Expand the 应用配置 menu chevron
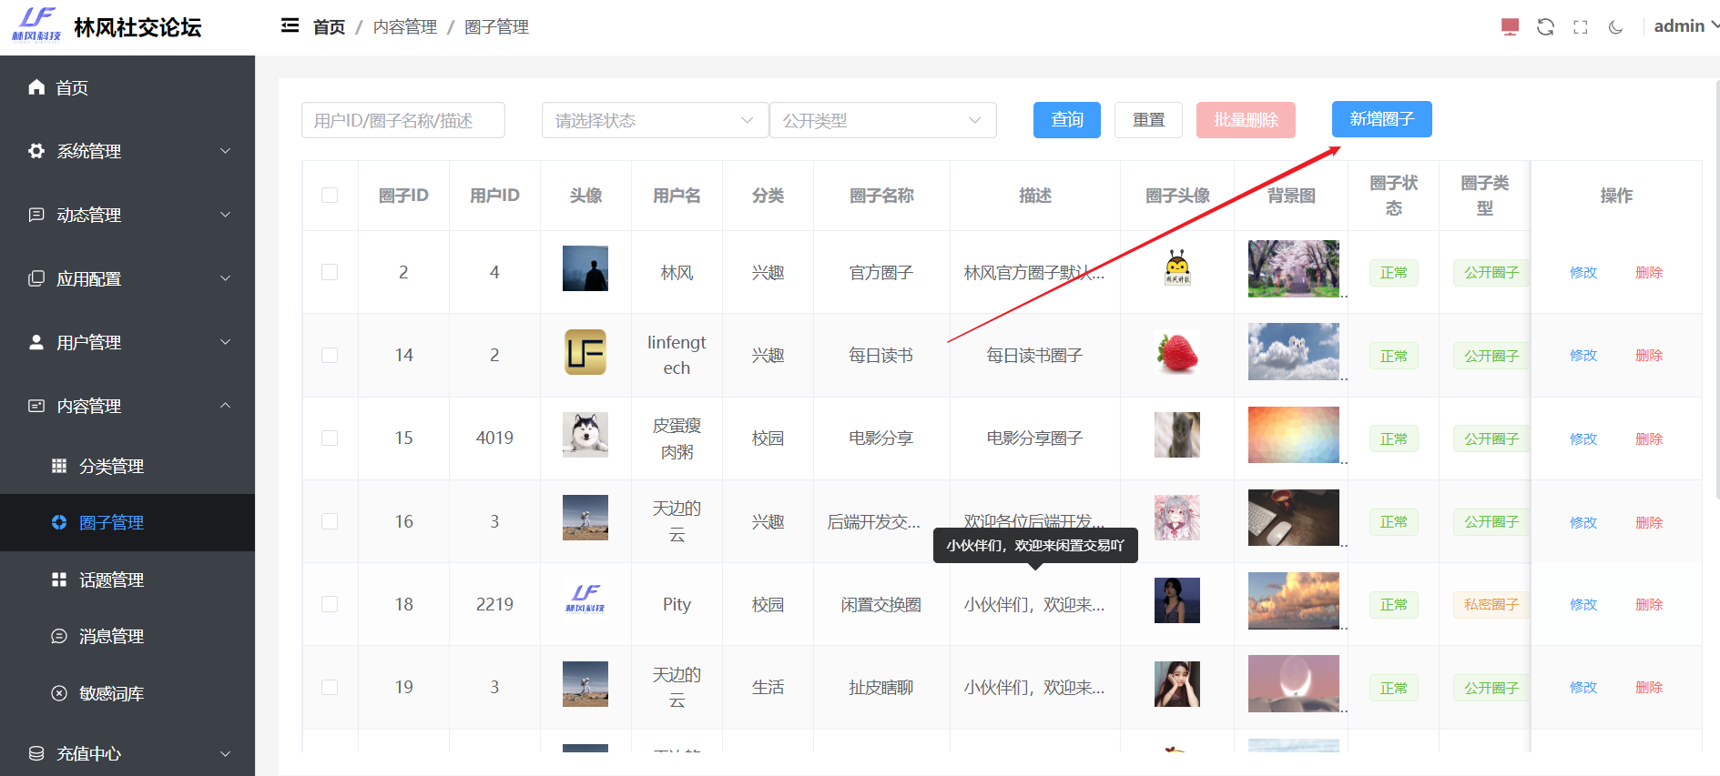This screenshot has height=776, width=1720. click(x=226, y=277)
